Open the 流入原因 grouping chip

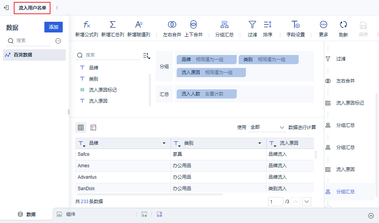[211, 73]
